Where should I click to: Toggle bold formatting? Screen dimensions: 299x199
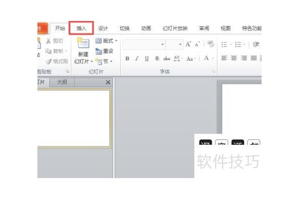[127, 59]
